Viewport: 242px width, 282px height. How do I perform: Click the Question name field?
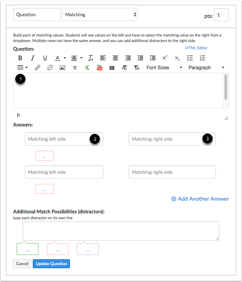tap(37, 14)
